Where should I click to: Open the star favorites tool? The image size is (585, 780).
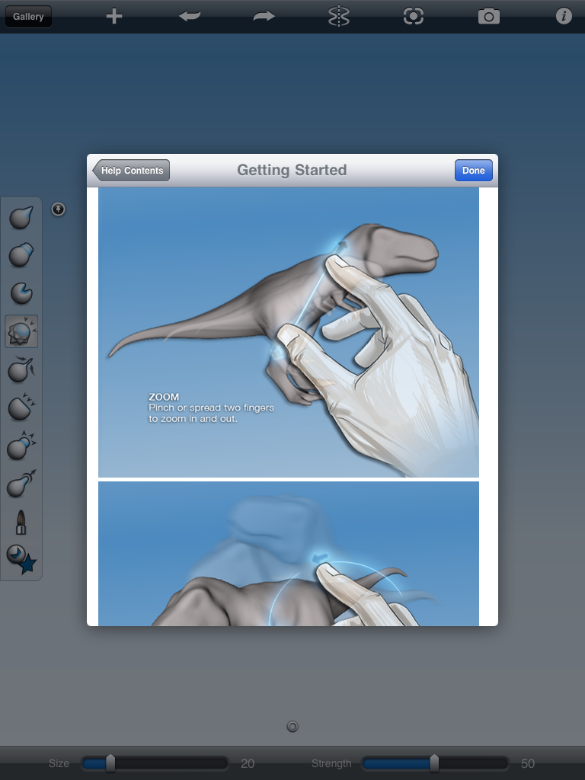[x=21, y=559]
